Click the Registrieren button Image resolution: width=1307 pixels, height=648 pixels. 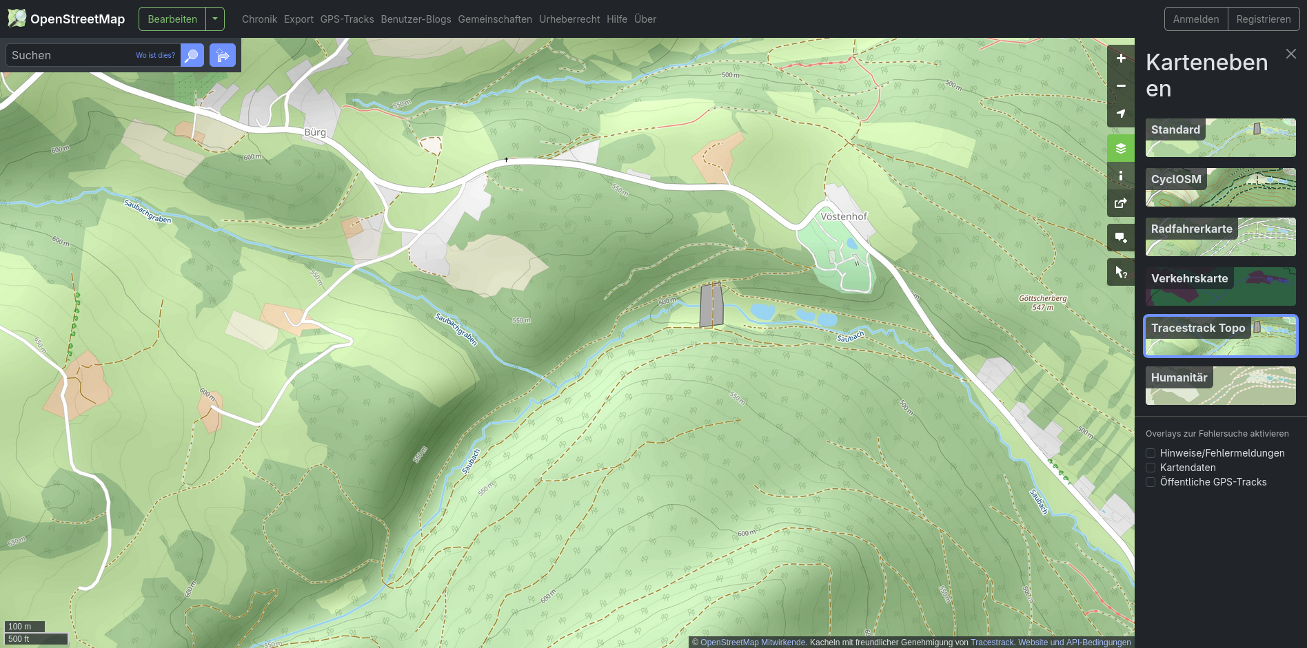pos(1263,19)
